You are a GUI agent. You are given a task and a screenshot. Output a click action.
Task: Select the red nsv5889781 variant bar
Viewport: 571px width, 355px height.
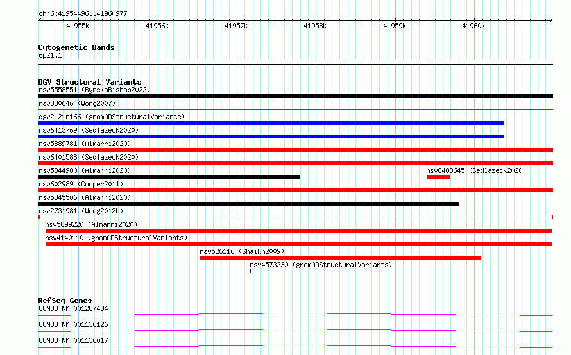click(295, 150)
